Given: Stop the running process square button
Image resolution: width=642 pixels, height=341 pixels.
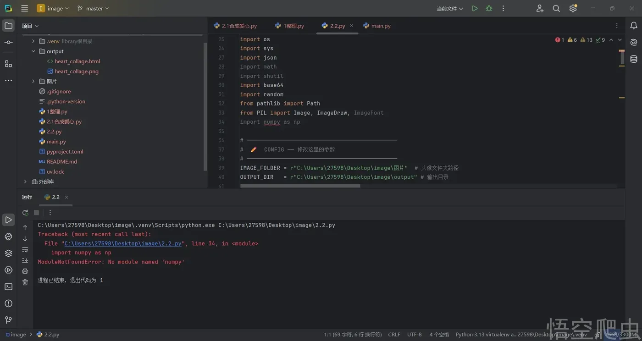Looking at the screenshot, I should [x=37, y=213].
